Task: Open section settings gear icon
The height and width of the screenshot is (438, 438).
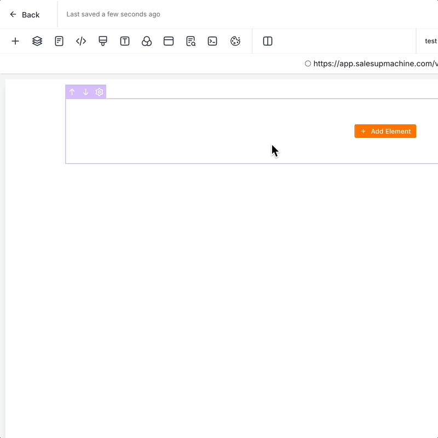Action: pyautogui.click(x=100, y=92)
